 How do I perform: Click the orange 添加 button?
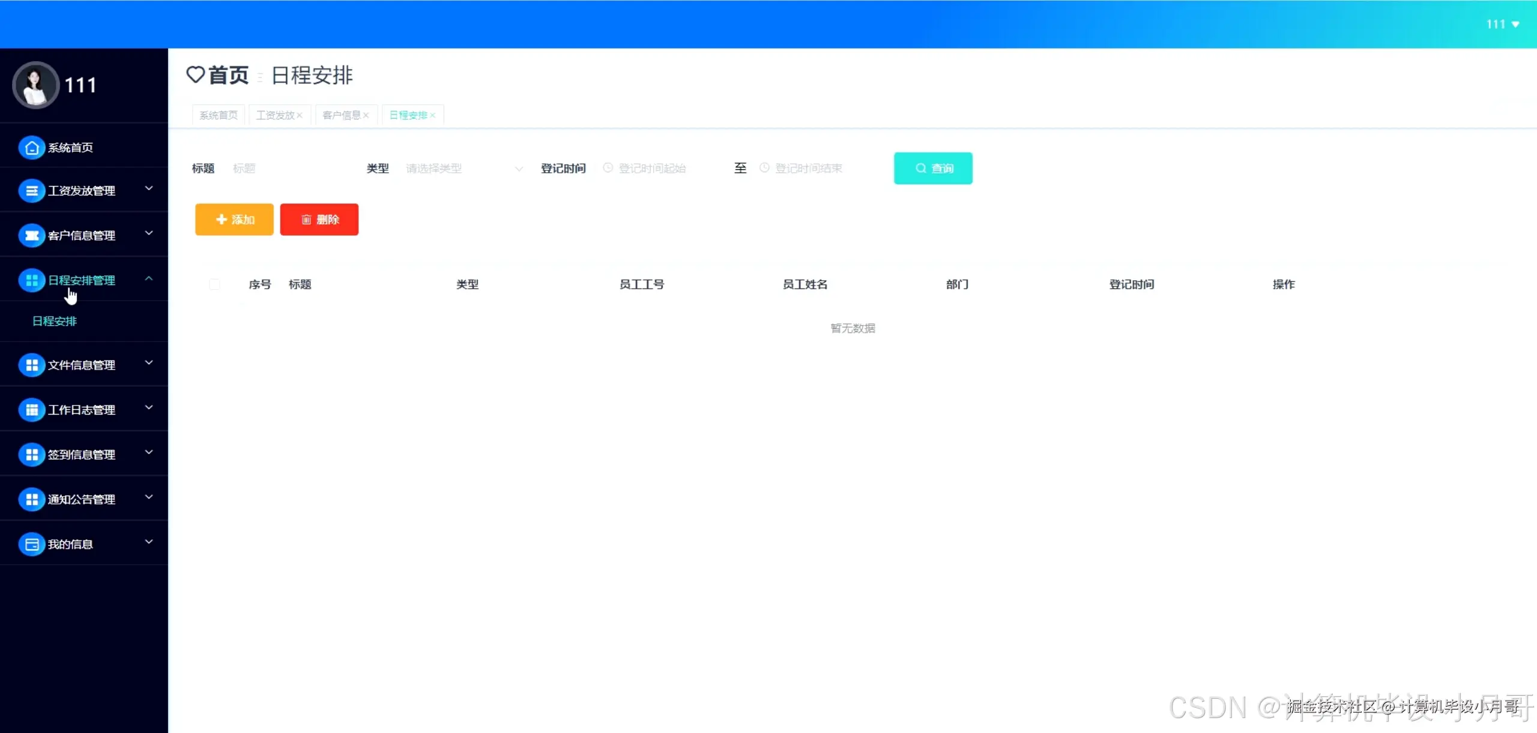(x=234, y=220)
